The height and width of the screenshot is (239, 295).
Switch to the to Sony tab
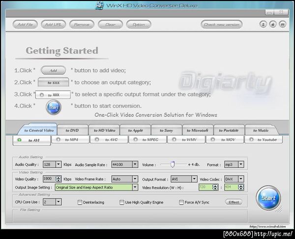pyautogui.click(x=166, y=130)
